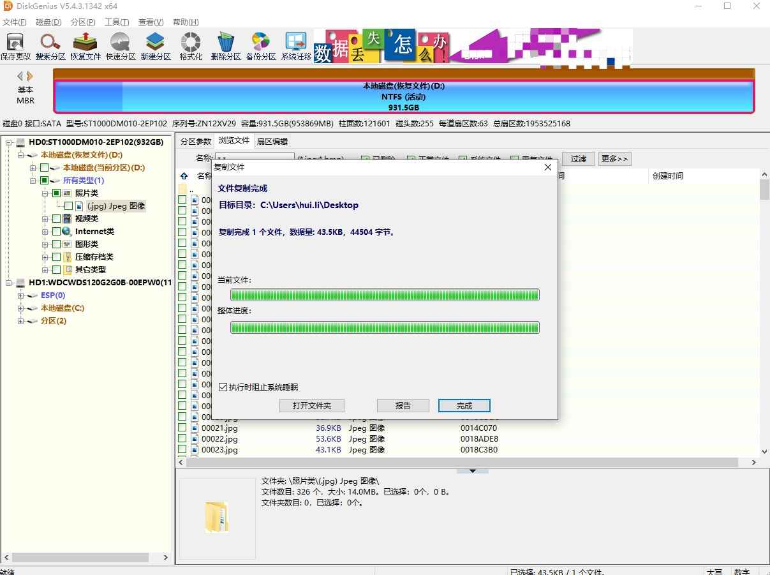Click the 完成 button to close dialog
Screen dimensions: 770x575
464,405
